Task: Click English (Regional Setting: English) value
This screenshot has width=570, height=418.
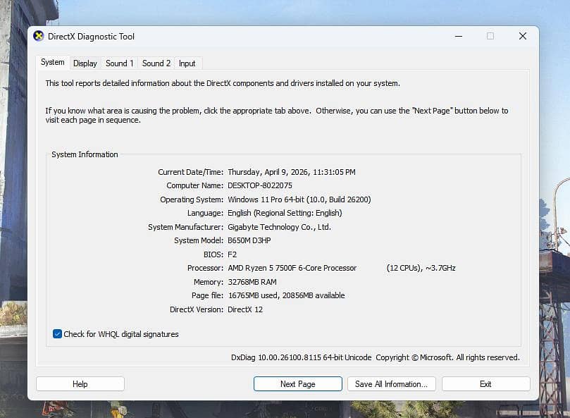Action: click(285, 213)
